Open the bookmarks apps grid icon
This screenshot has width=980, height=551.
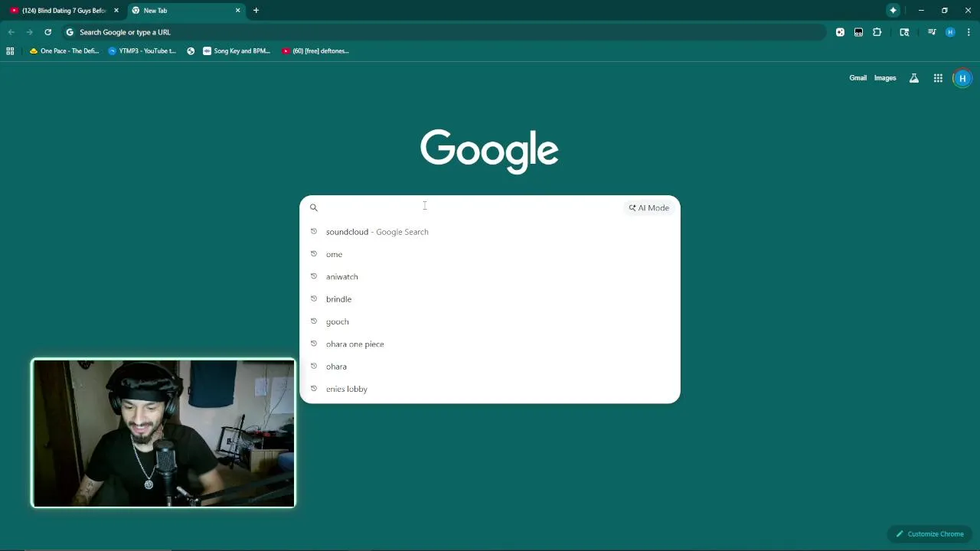pos(10,51)
